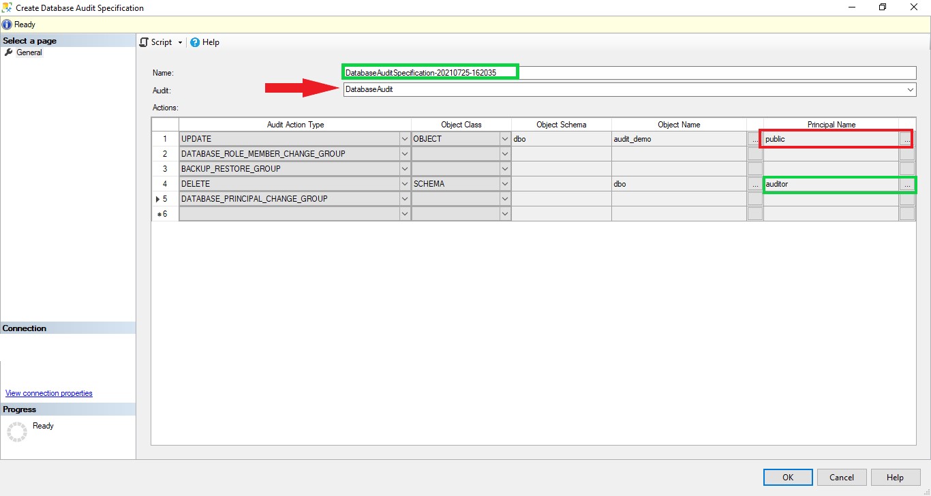Select the General page in Select a page
The height and width of the screenshot is (496, 931).
pos(29,52)
